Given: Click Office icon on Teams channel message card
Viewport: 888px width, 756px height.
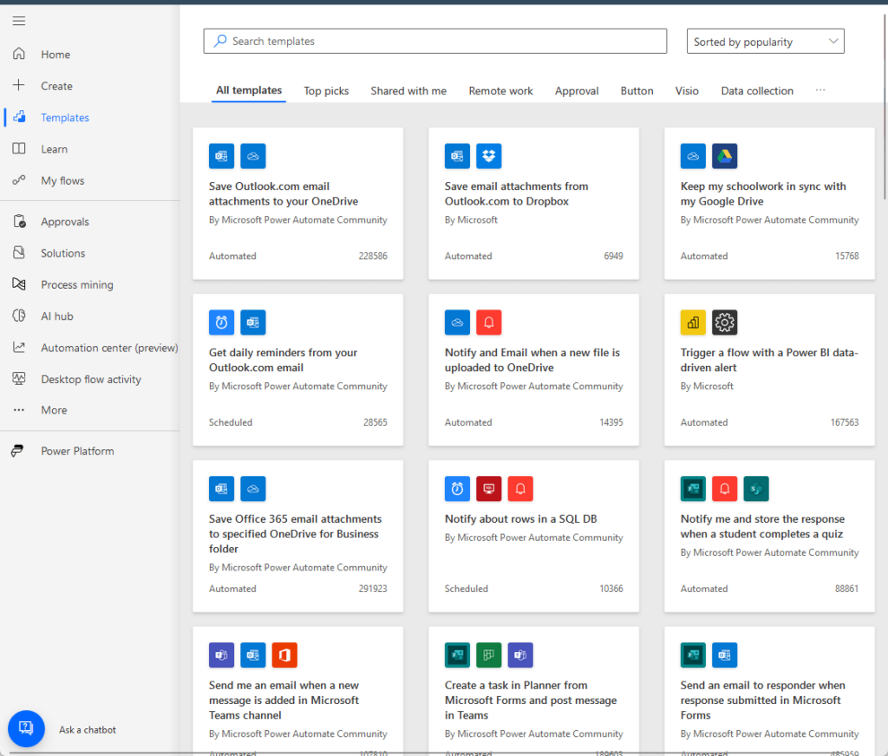Looking at the screenshot, I should [x=284, y=655].
